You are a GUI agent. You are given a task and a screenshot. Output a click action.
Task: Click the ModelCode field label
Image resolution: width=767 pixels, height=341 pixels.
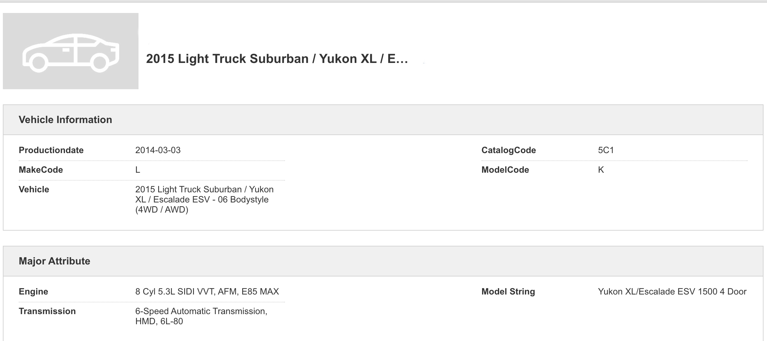(505, 170)
